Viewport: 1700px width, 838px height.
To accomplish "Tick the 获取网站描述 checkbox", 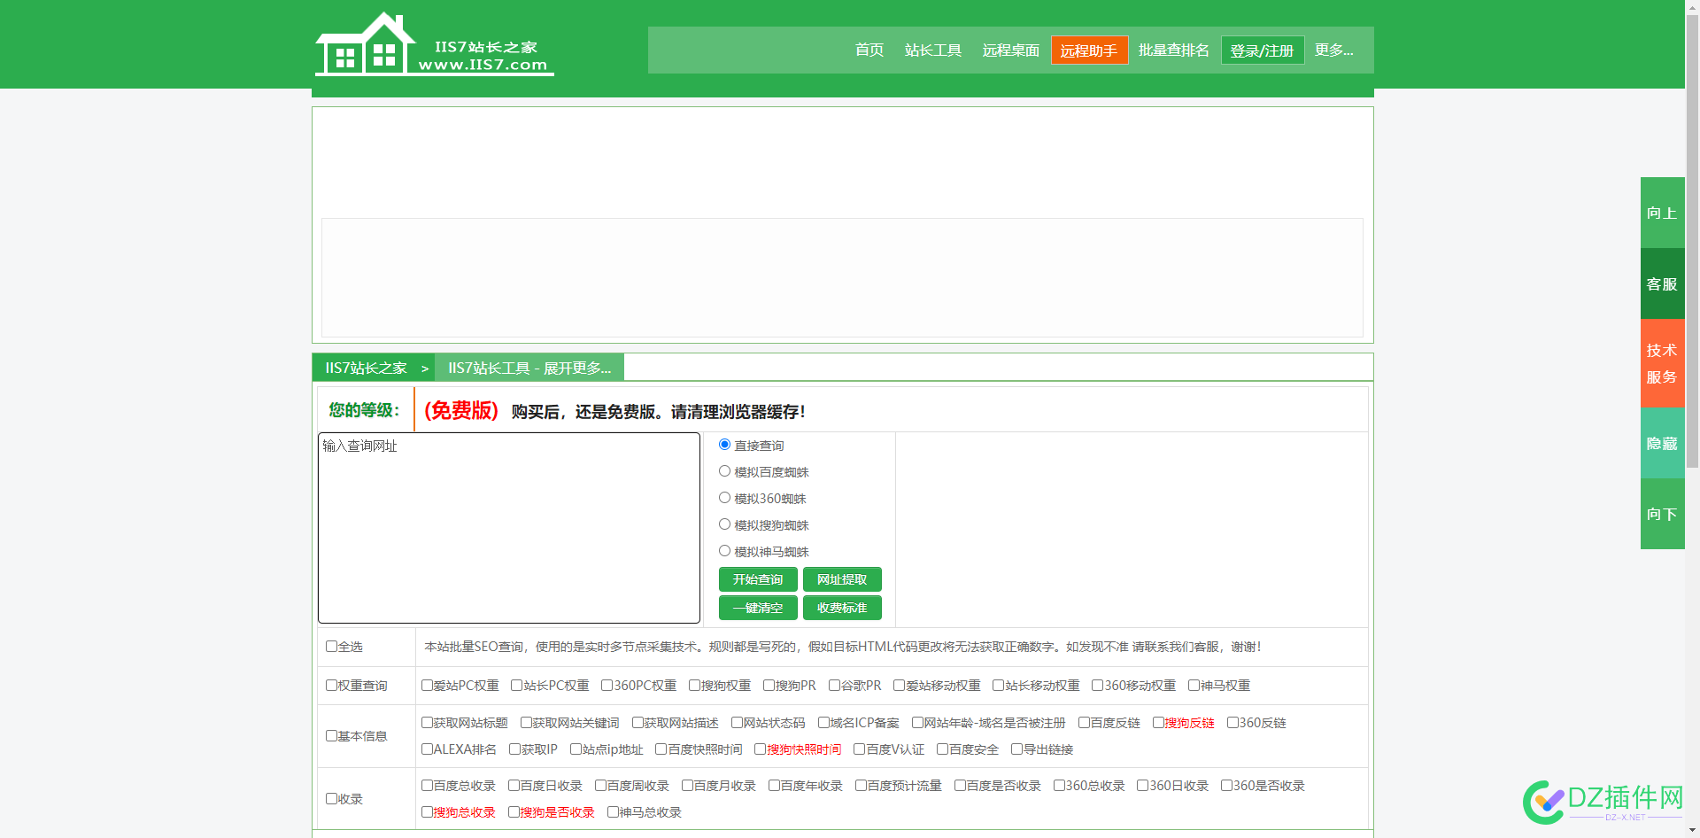I will (637, 723).
